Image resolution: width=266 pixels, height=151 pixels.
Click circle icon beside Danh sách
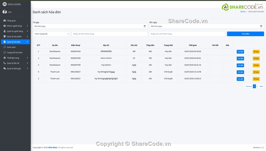click(4, 47)
